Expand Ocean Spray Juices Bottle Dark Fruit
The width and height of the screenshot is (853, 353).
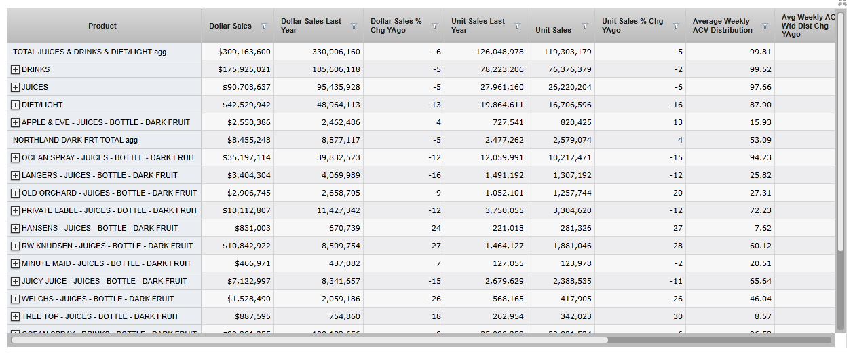[x=16, y=157]
